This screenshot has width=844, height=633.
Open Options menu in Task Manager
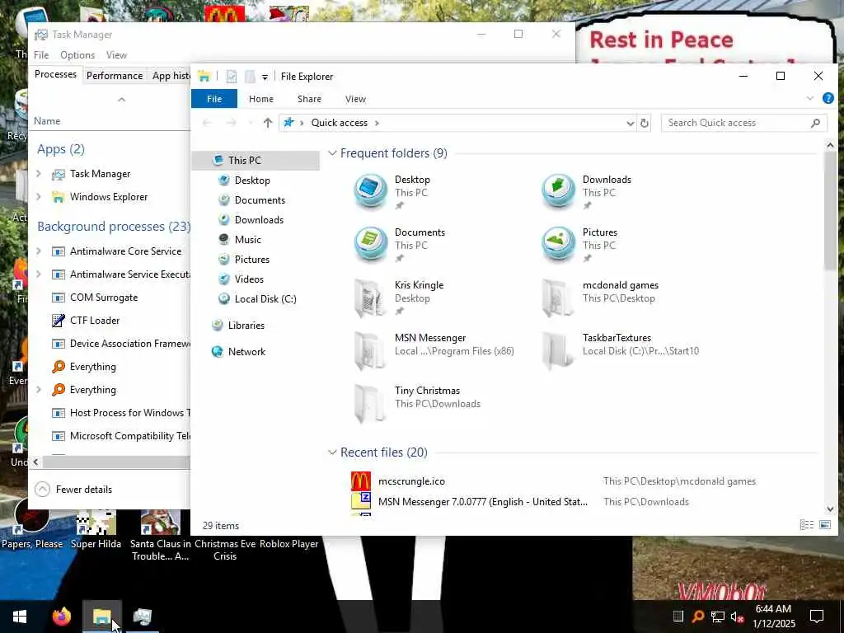[x=77, y=55]
